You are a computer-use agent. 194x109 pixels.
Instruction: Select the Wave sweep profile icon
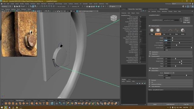[x=176, y=30]
